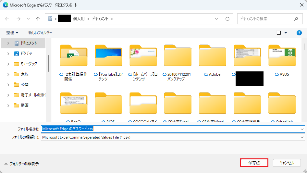Image resolution: width=307 pixels, height=173 pixels.
Task: Select the 201807112201_バックアップ folder
Action: coord(178,63)
